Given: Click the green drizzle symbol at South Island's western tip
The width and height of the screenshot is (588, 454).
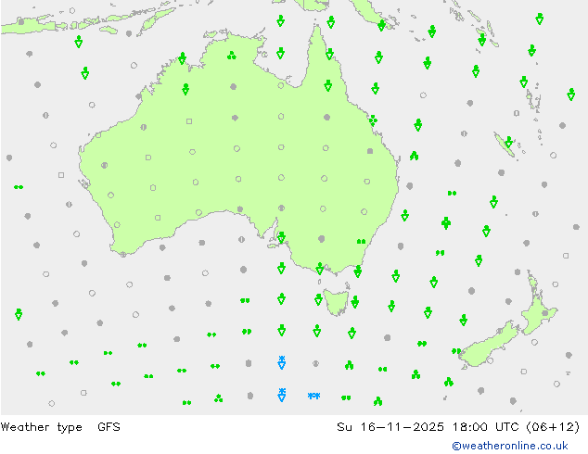Looking at the screenshot, I should pos(456,351).
